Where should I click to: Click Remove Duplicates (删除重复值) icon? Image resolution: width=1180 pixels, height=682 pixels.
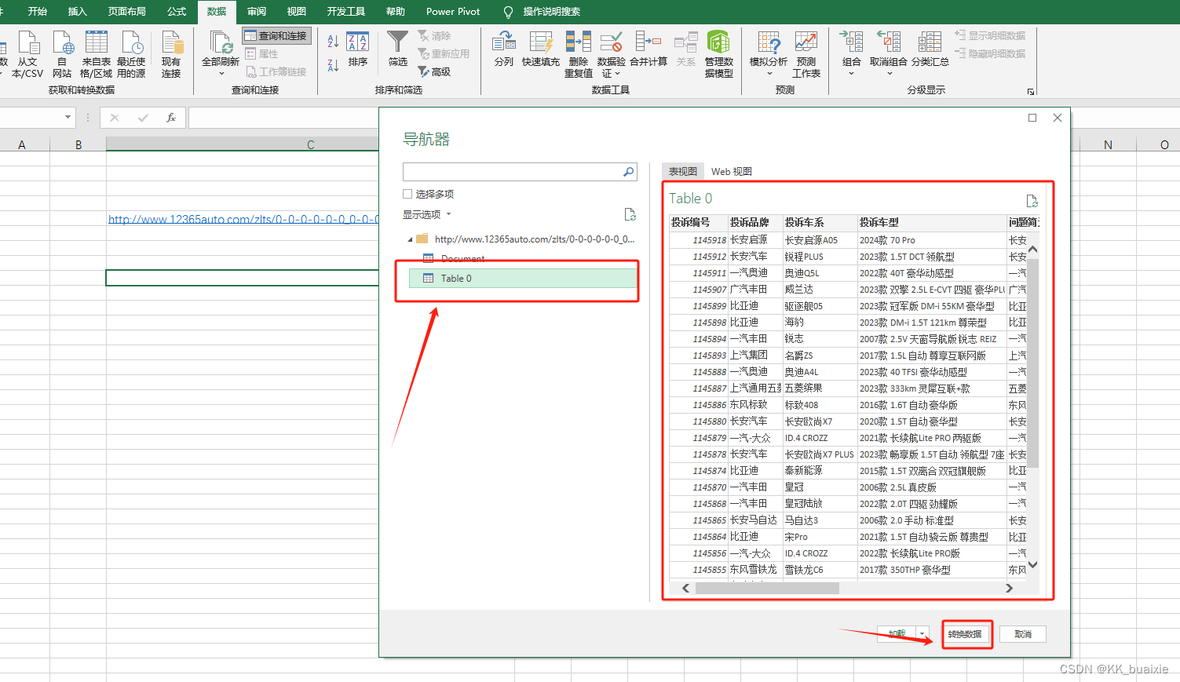[579, 42]
